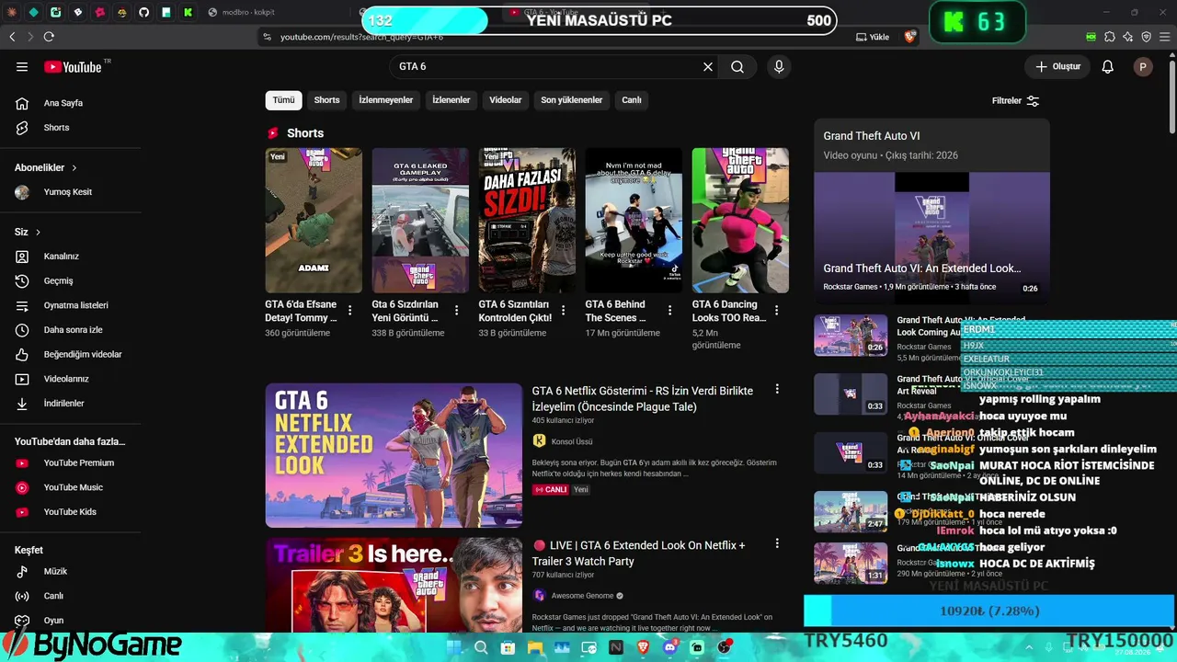Viewport: 1177px width, 662px height.
Task: Start voice search with the microphone
Action: pos(779,66)
